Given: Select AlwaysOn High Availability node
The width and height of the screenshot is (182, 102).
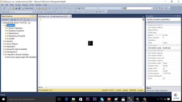Looking at the screenshot, I should coord(17,49).
